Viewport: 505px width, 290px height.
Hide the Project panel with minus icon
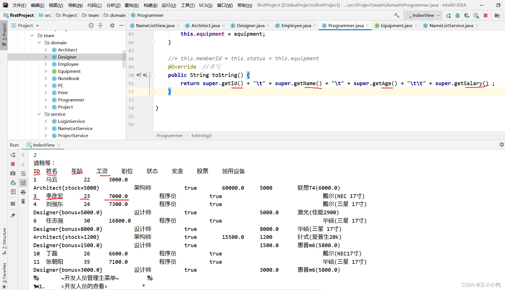tap(121, 25)
